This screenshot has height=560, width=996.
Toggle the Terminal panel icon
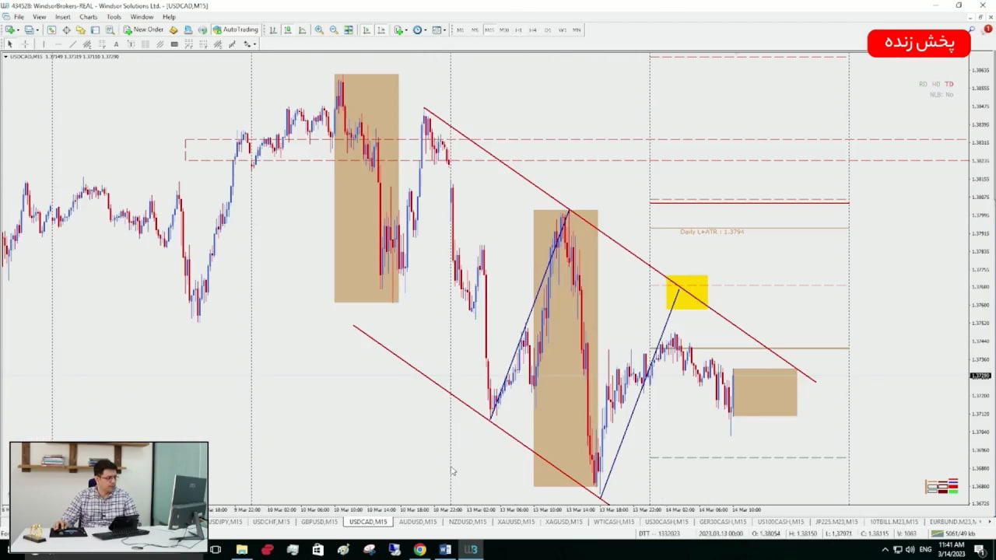(x=95, y=30)
